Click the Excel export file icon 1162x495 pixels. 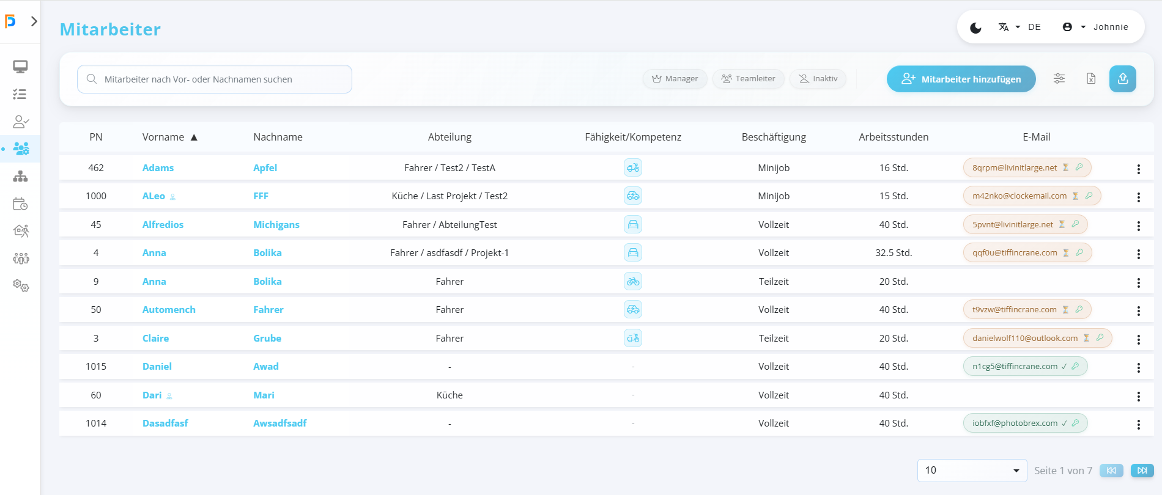[x=1091, y=79]
